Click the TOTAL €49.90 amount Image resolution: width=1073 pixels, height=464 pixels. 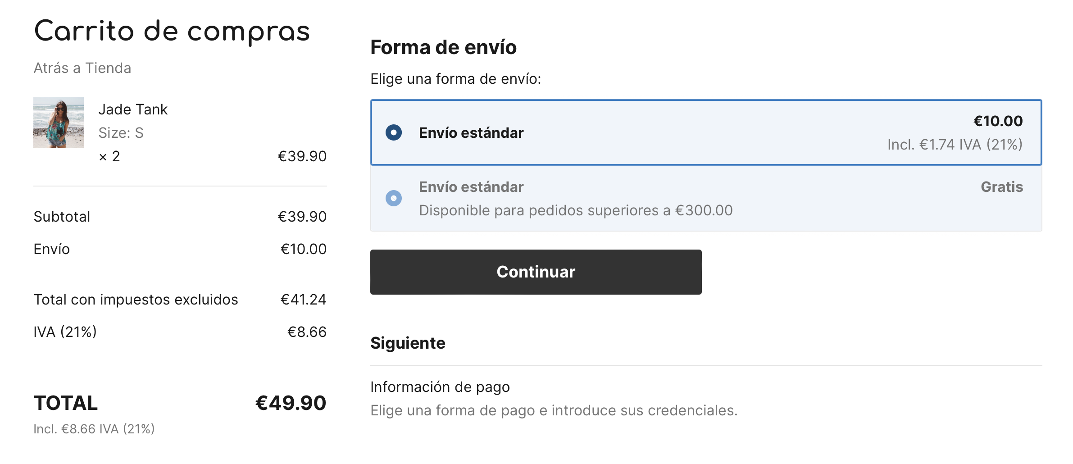(x=291, y=403)
